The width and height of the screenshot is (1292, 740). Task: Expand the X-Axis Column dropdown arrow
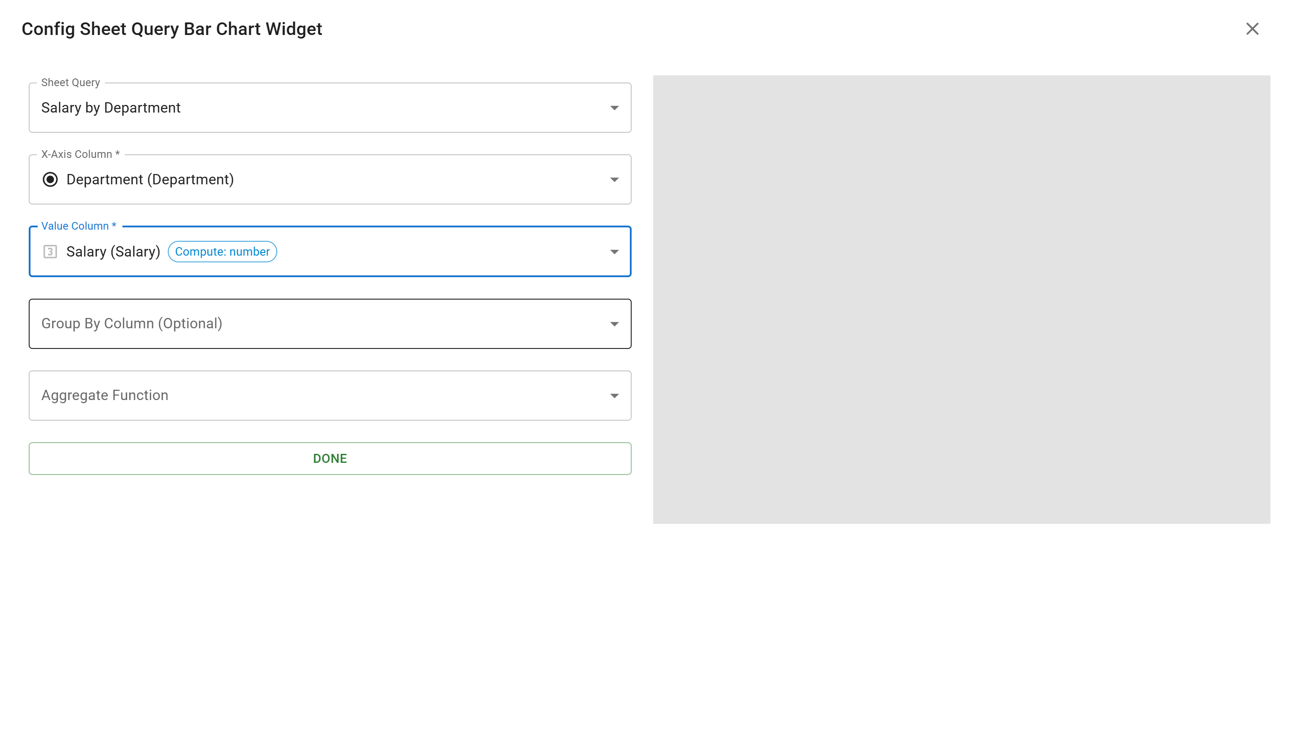[614, 179]
